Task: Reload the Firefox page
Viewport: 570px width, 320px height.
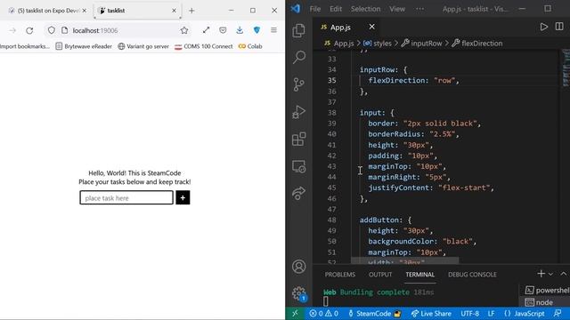Action: click(x=29, y=31)
